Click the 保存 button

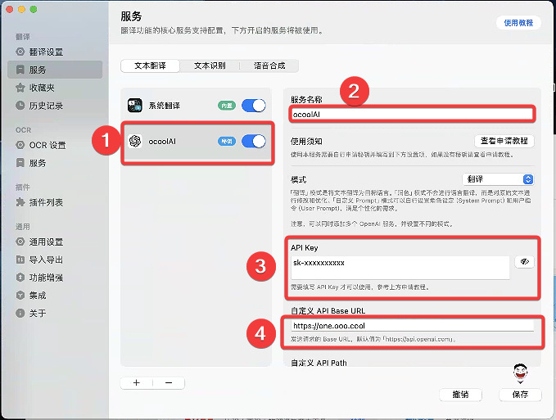point(520,395)
